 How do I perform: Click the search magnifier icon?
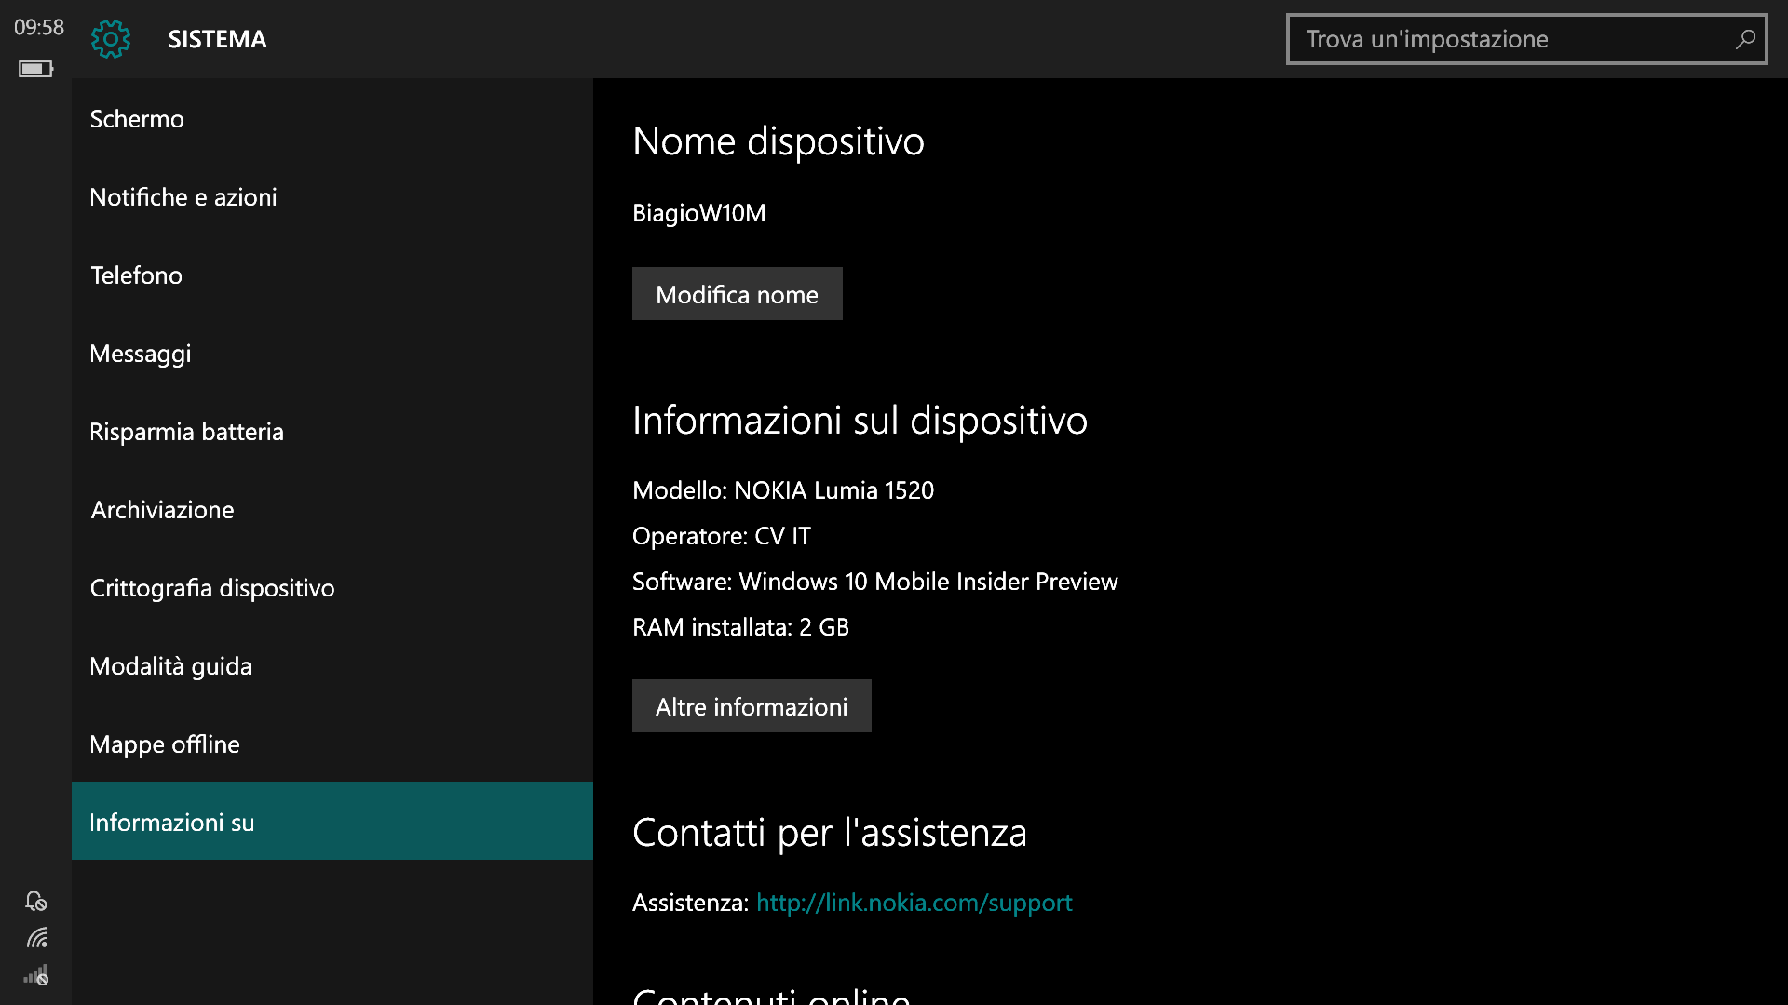pos(1744,39)
